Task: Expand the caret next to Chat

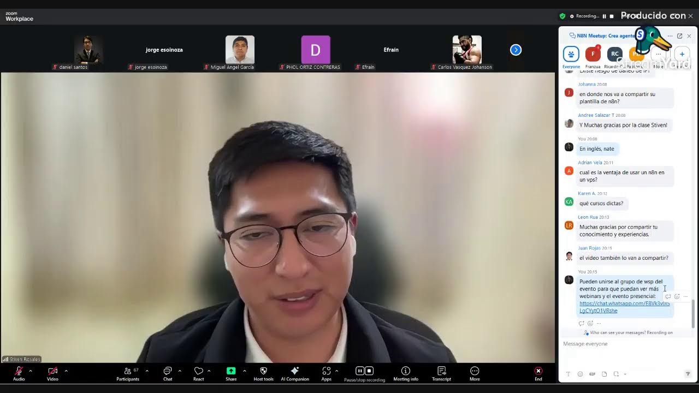Action: coord(180,371)
